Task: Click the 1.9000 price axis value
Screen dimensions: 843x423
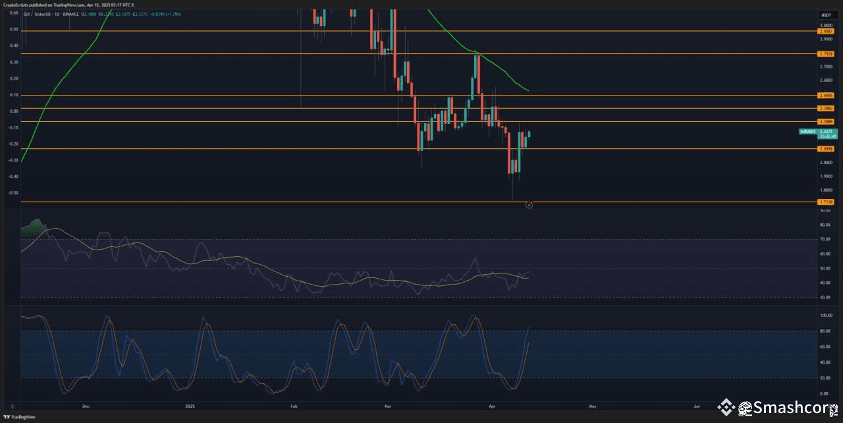Action: point(826,177)
